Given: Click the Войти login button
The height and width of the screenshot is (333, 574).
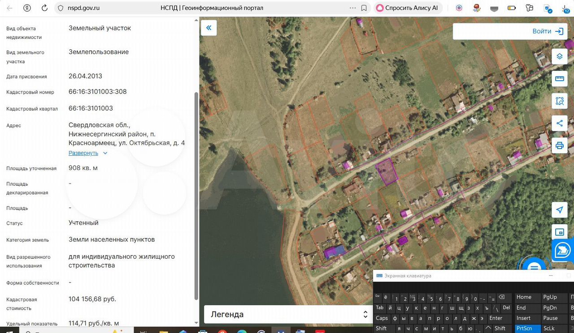Looking at the screenshot, I should click(547, 31).
